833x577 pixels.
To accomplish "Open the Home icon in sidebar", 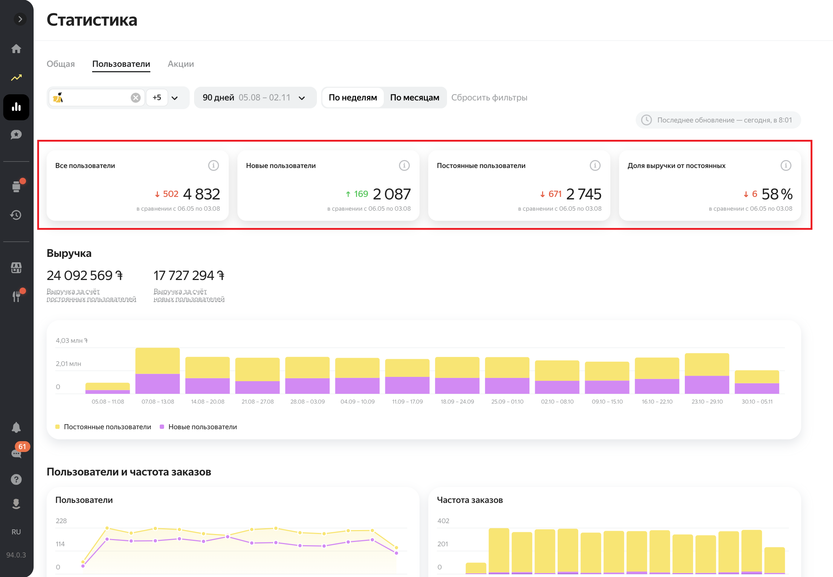I will point(16,48).
